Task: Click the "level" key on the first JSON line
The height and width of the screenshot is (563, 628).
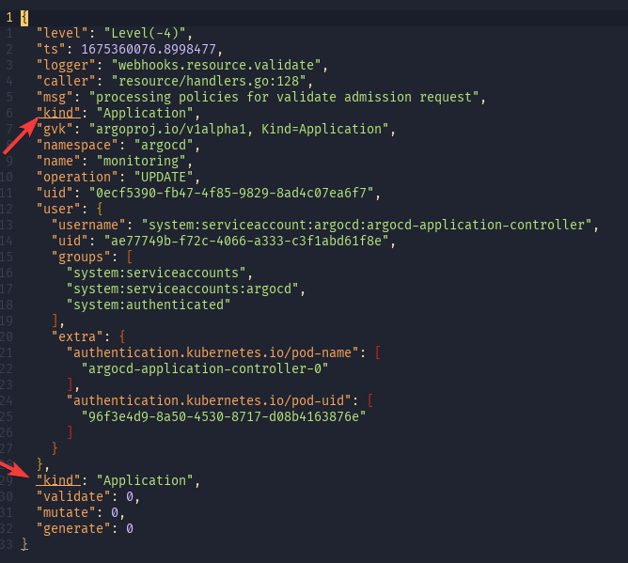Action: (62, 33)
